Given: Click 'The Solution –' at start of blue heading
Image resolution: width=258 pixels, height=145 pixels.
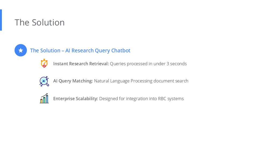Looking at the screenshot, I should click(x=47, y=50).
